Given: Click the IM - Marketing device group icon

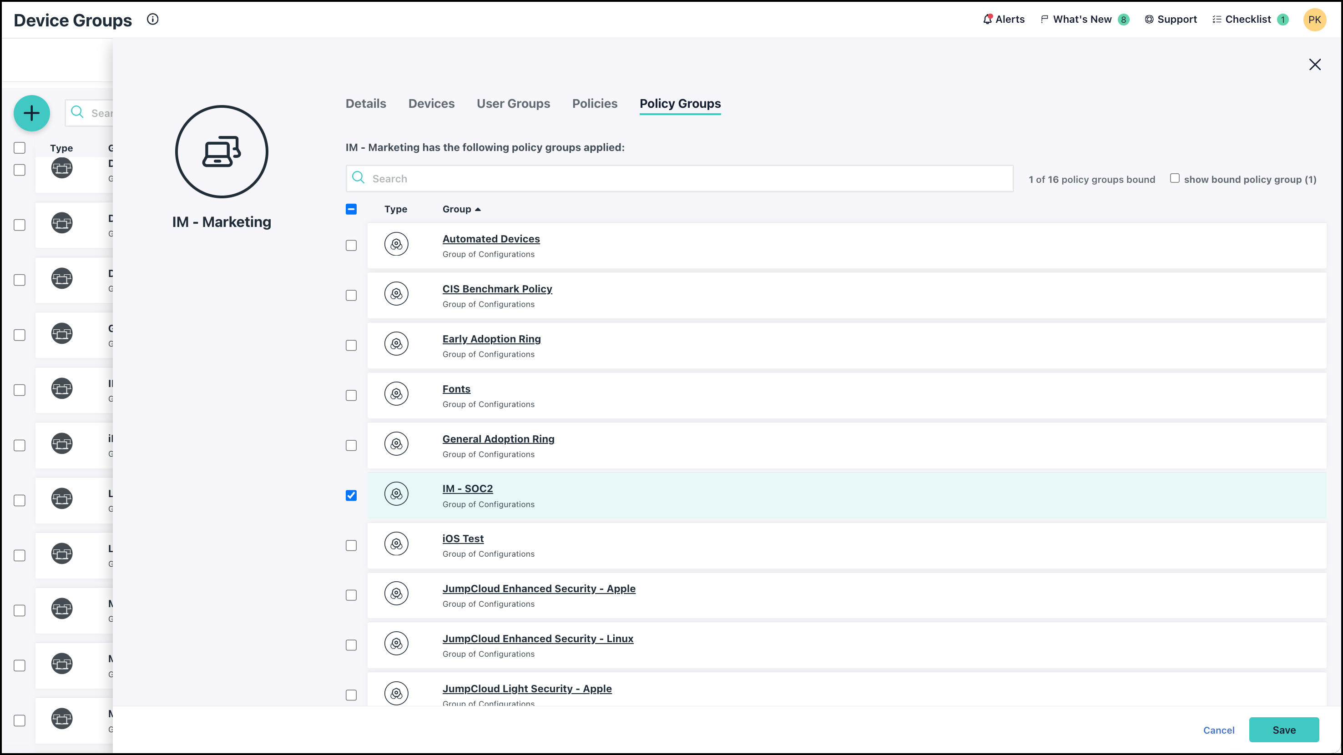Looking at the screenshot, I should tap(222, 151).
